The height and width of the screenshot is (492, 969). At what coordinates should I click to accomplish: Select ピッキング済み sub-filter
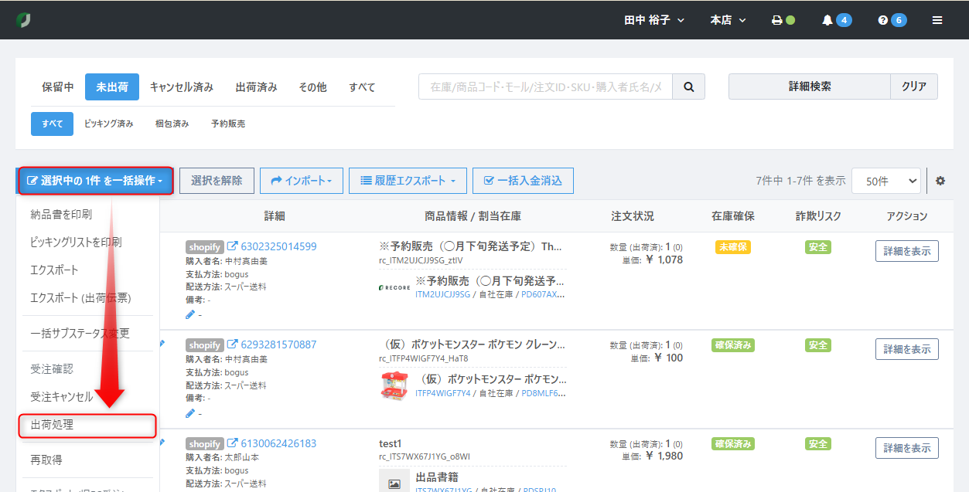[x=109, y=124]
